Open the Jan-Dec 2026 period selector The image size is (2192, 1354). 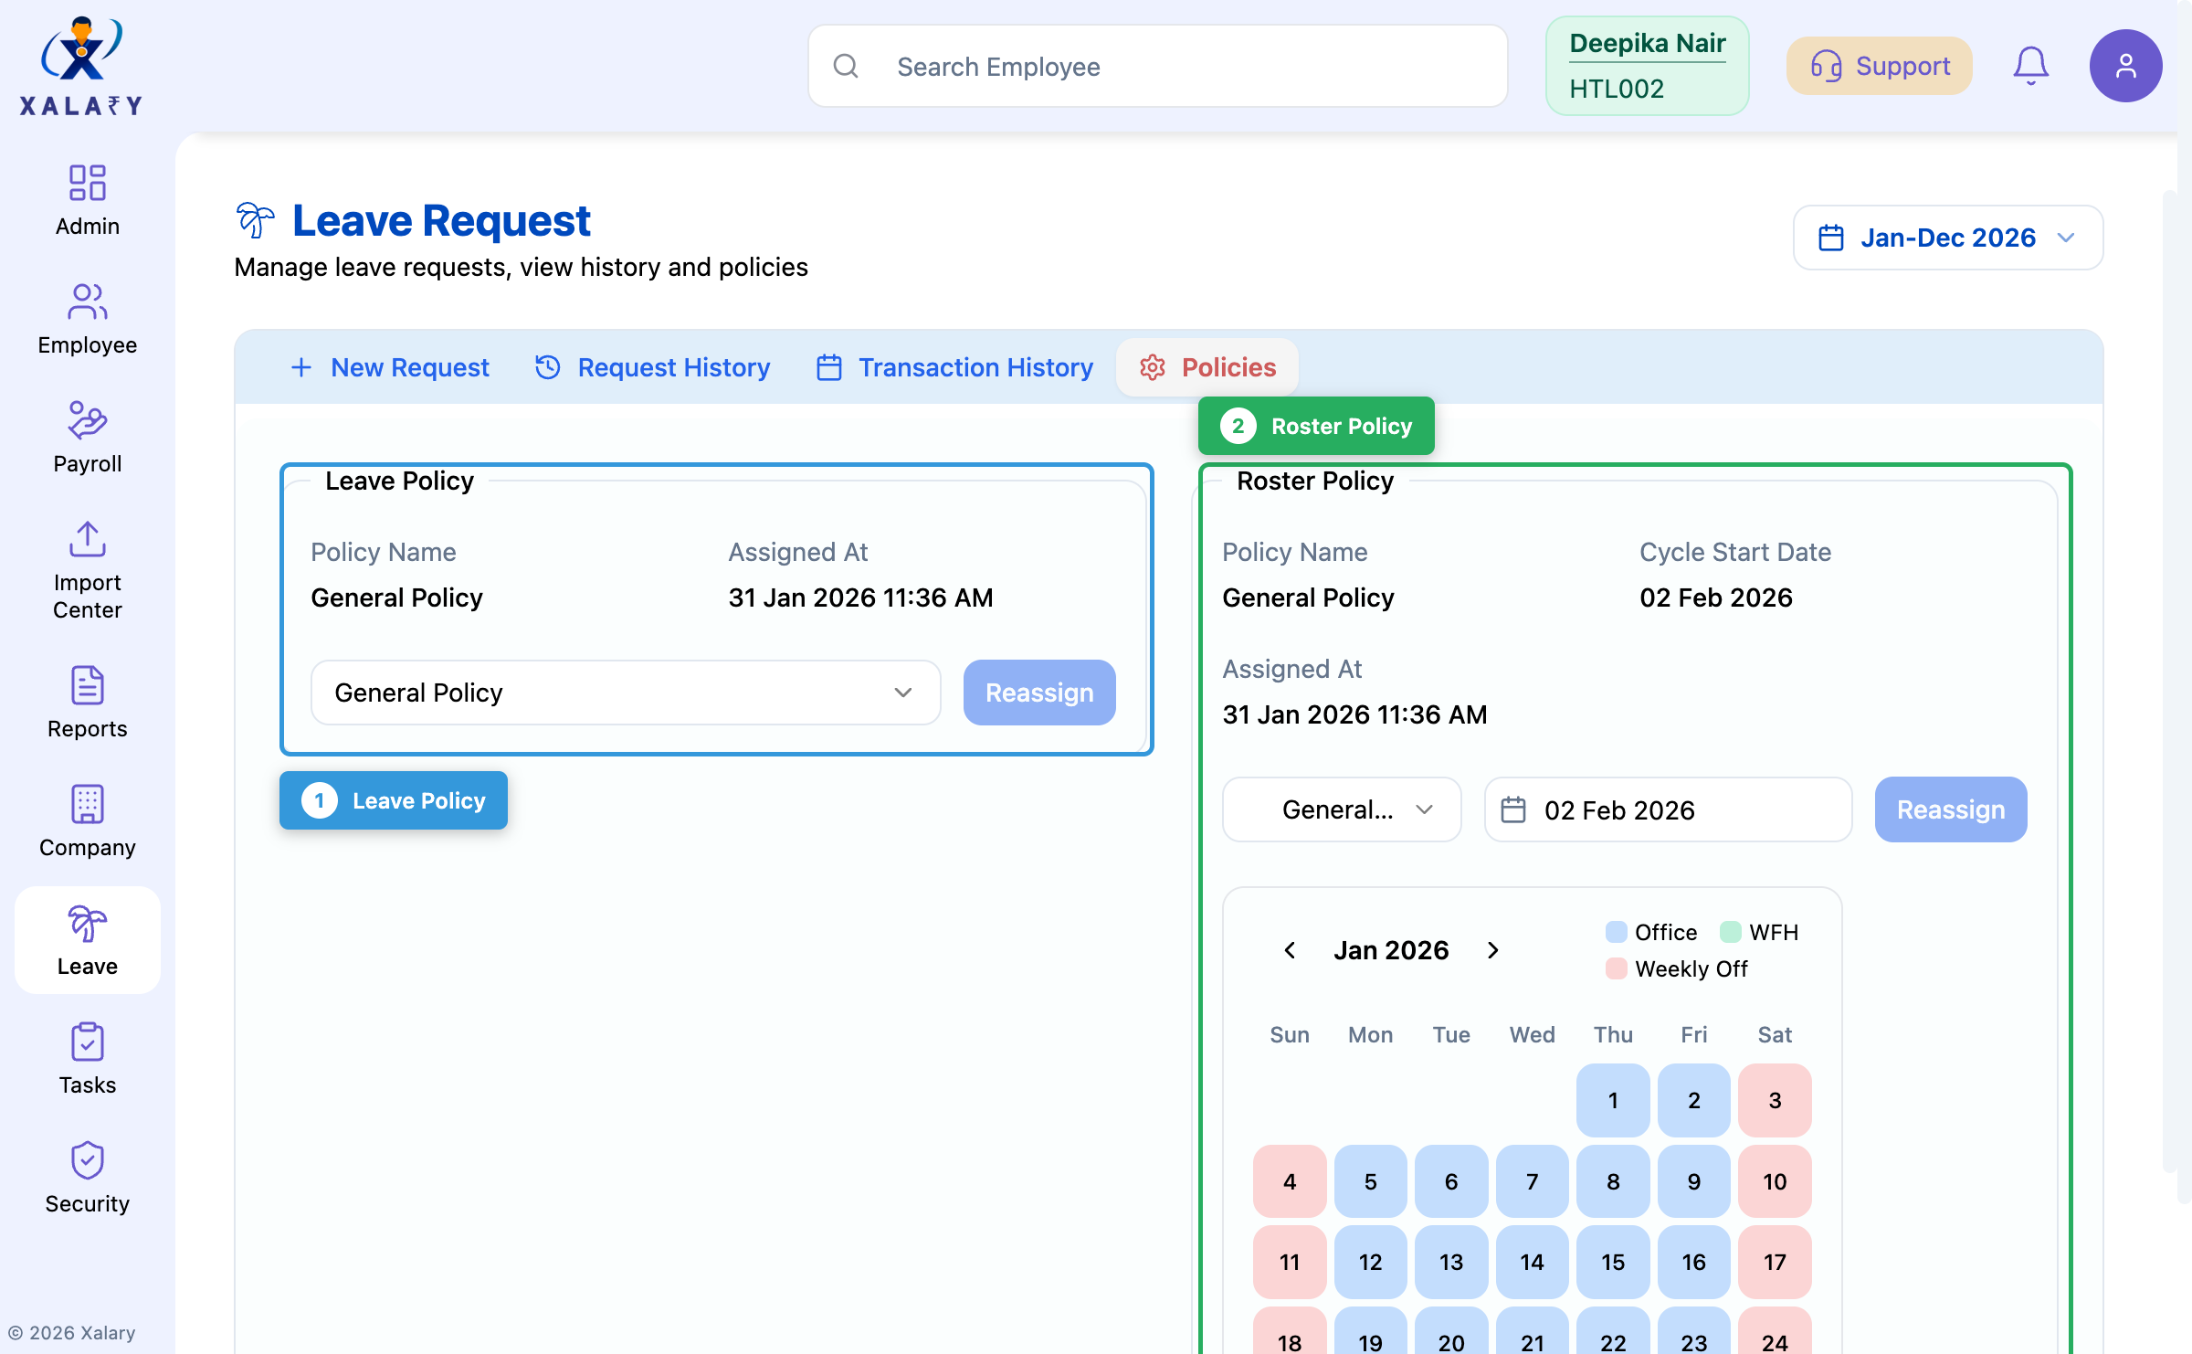pos(1947,238)
